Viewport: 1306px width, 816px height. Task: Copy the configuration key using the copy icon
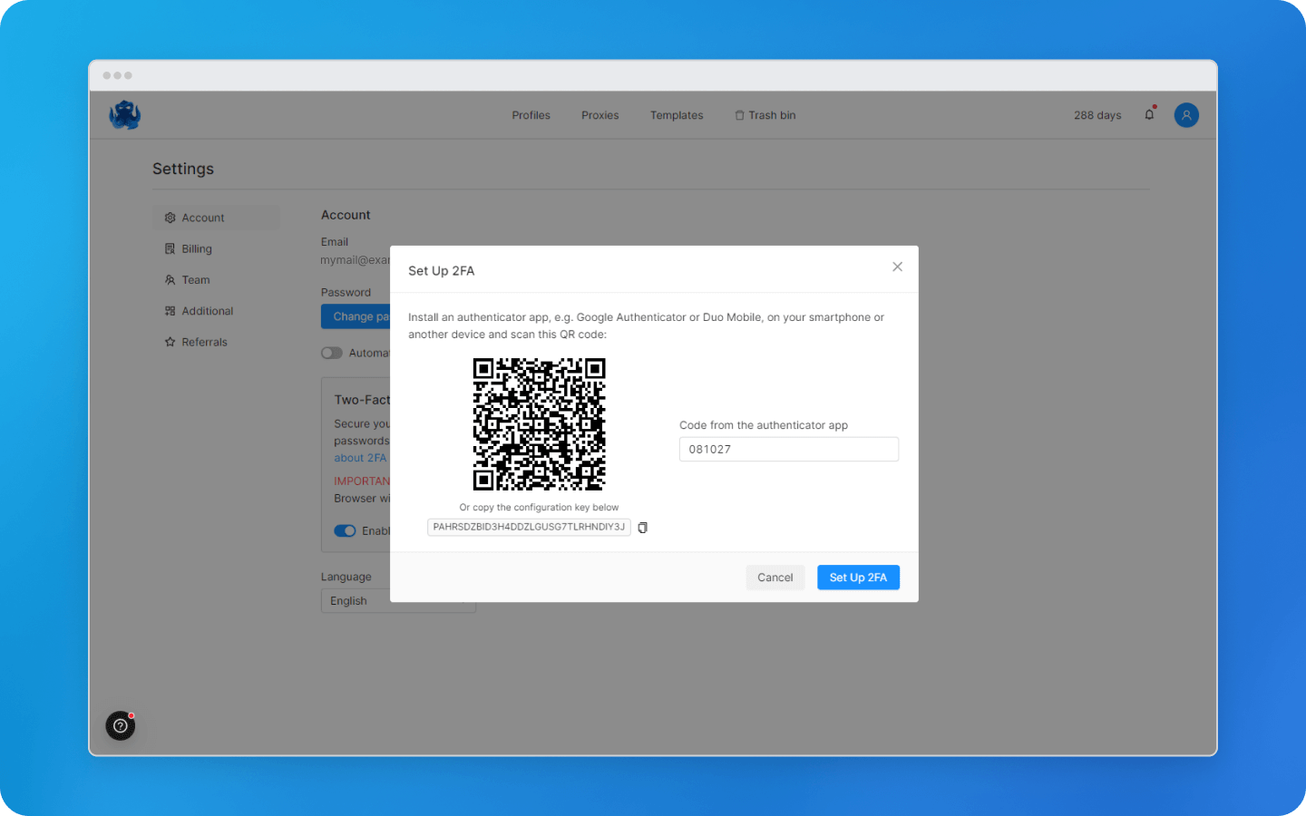pyautogui.click(x=642, y=527)
